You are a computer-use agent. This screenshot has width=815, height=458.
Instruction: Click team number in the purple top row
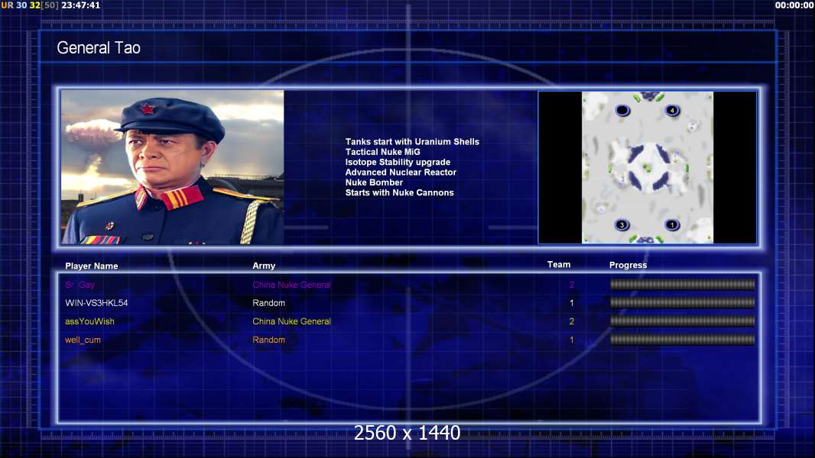tap(572, 285)
